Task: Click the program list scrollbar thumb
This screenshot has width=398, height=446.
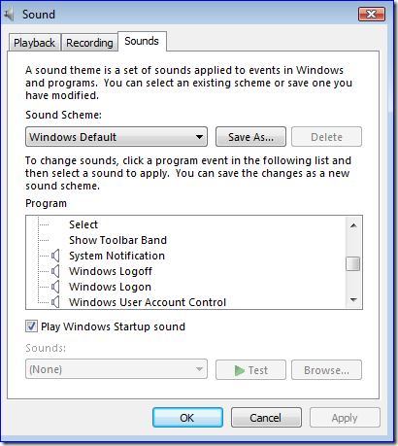Action: (353, 263)
